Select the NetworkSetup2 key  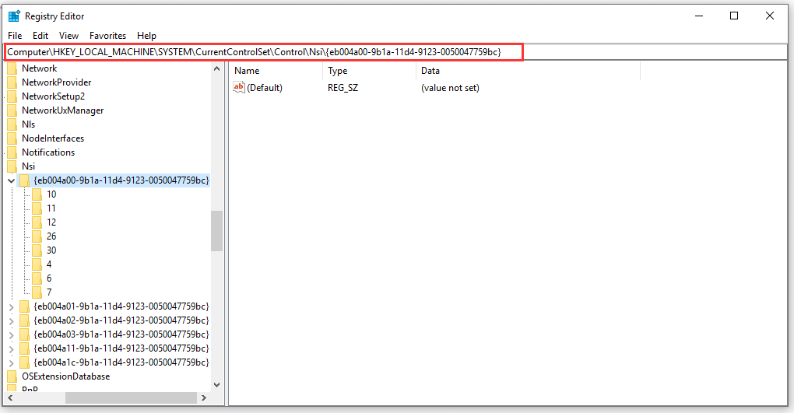coord(53,96)
